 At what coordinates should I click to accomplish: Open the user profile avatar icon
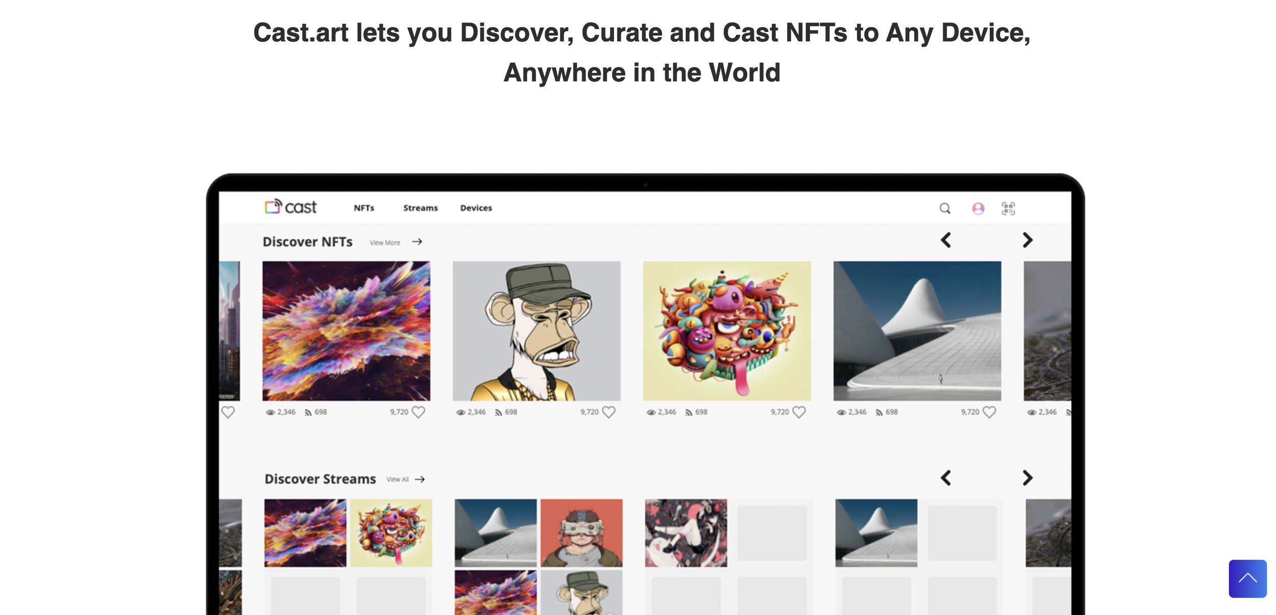pos(978,208)
